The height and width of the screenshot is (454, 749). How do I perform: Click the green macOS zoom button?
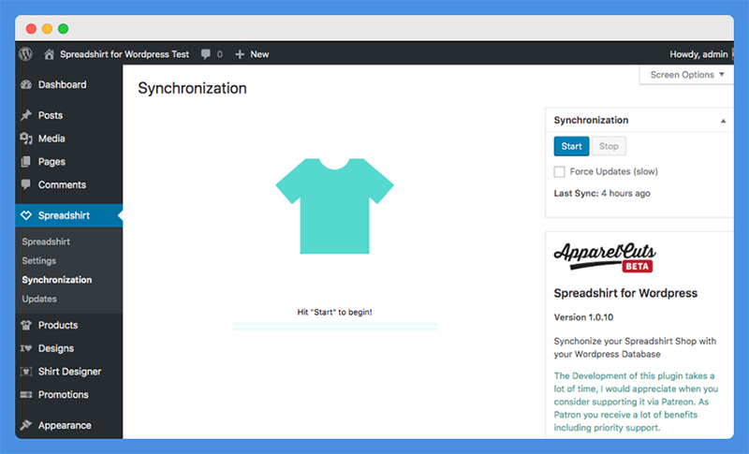[x=63, y=29]
